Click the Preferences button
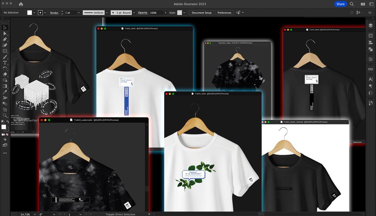Viewport: 376px width, 216px height. tap(224, 13)
